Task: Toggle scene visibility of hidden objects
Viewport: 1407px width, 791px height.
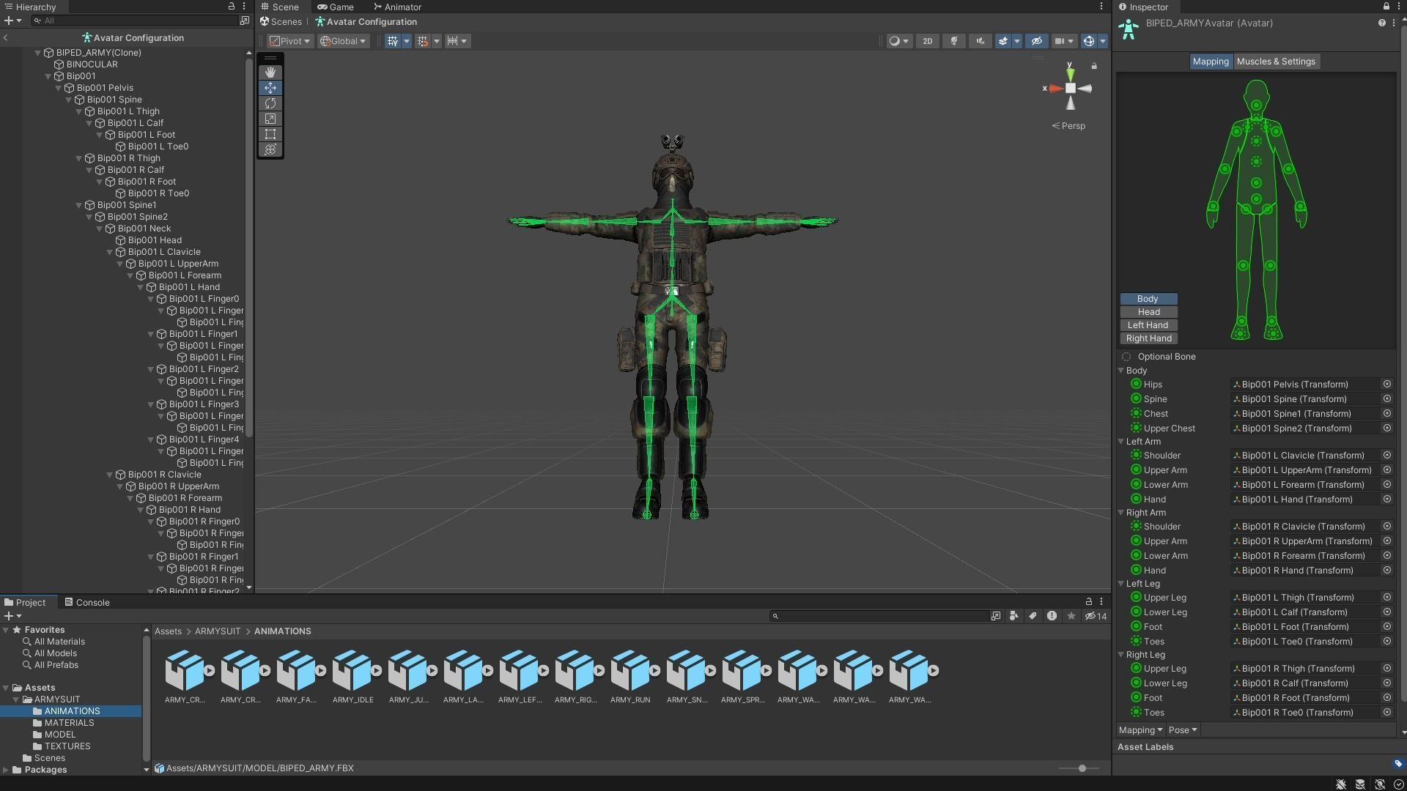Action: (x=1035, y=41)
